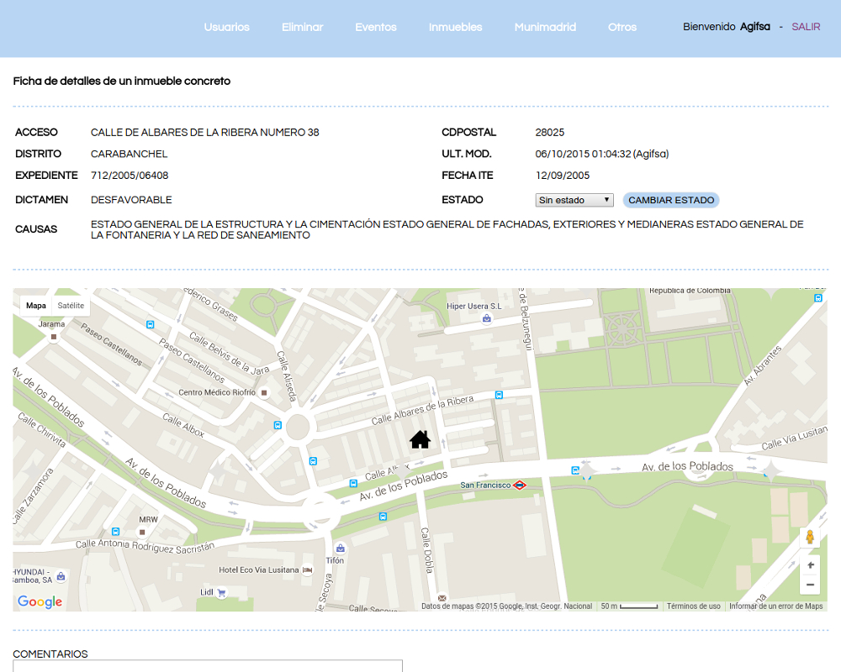Open the Munimadrid menu
This screenshot has height=672, width=841.
[x=545, y=27]
